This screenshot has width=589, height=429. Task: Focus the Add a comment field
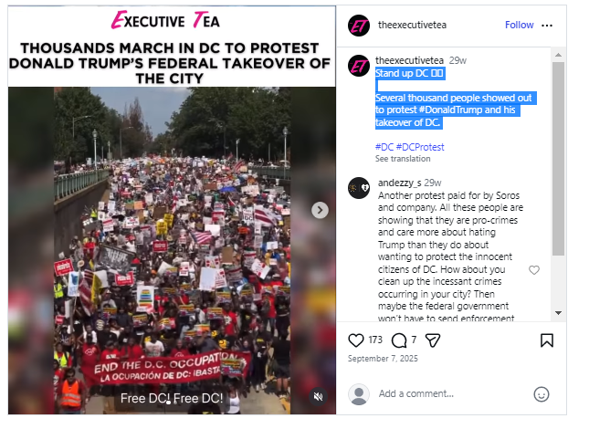point(451,393)
